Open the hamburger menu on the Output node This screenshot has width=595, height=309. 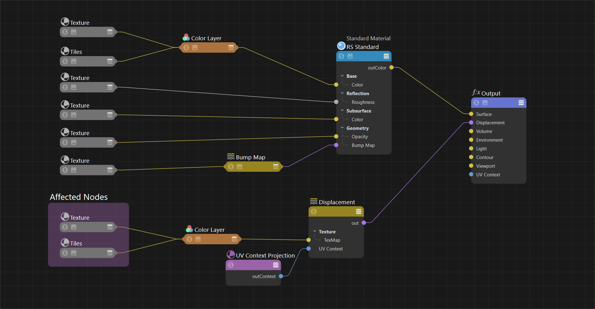click(x=521, y=103)
